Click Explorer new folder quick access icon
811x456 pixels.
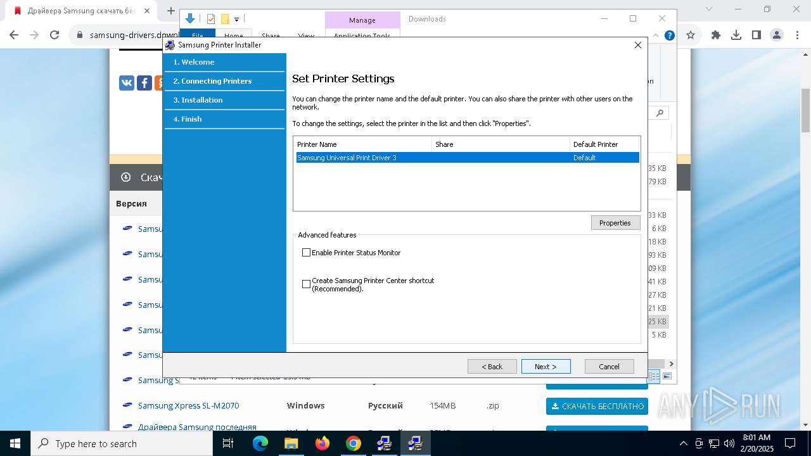click(225, 19)
